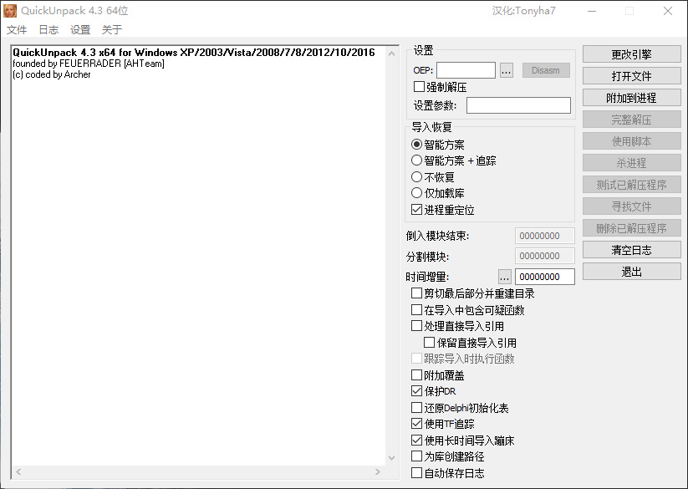
Task: Click the 测试已解压程序 button
Action: click(x=631, y=185)
